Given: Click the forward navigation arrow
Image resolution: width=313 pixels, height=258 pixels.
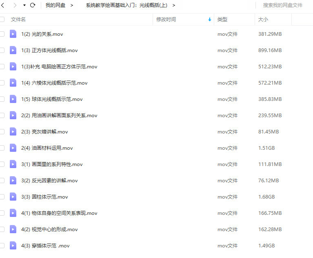Looking at the screenshot, I should tap(15, 5).
